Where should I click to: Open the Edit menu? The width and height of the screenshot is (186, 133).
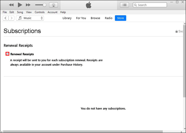pyautogui.click(x=12, y=12)
